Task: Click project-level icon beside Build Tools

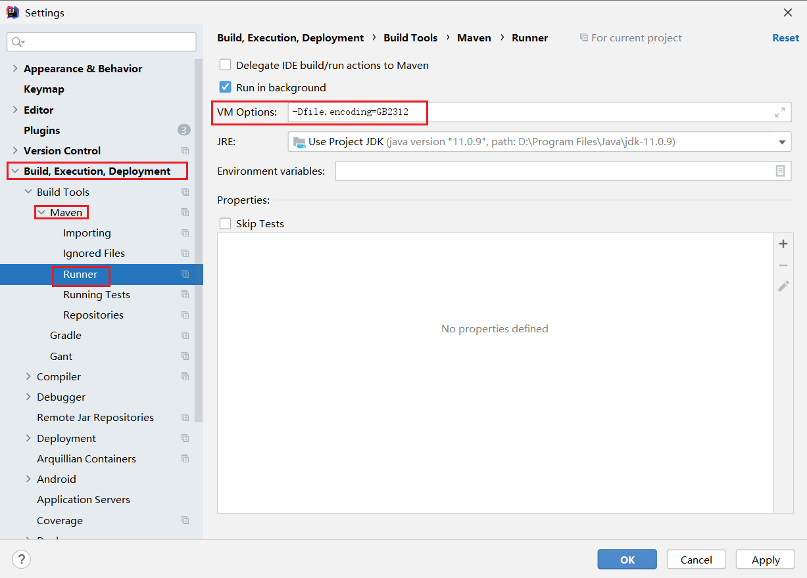Action: (x=185, y=192)
